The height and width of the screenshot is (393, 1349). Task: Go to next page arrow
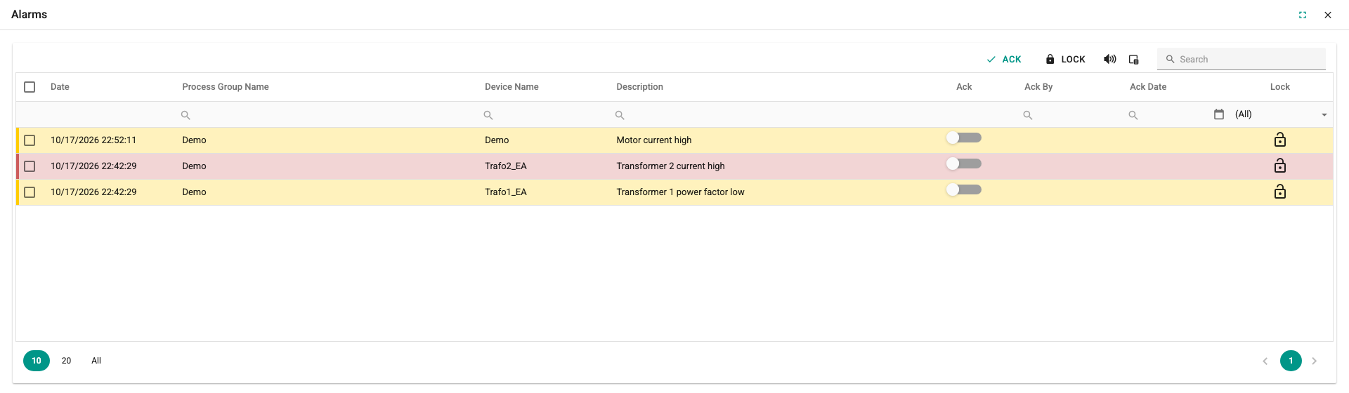tap(1314, 361)
